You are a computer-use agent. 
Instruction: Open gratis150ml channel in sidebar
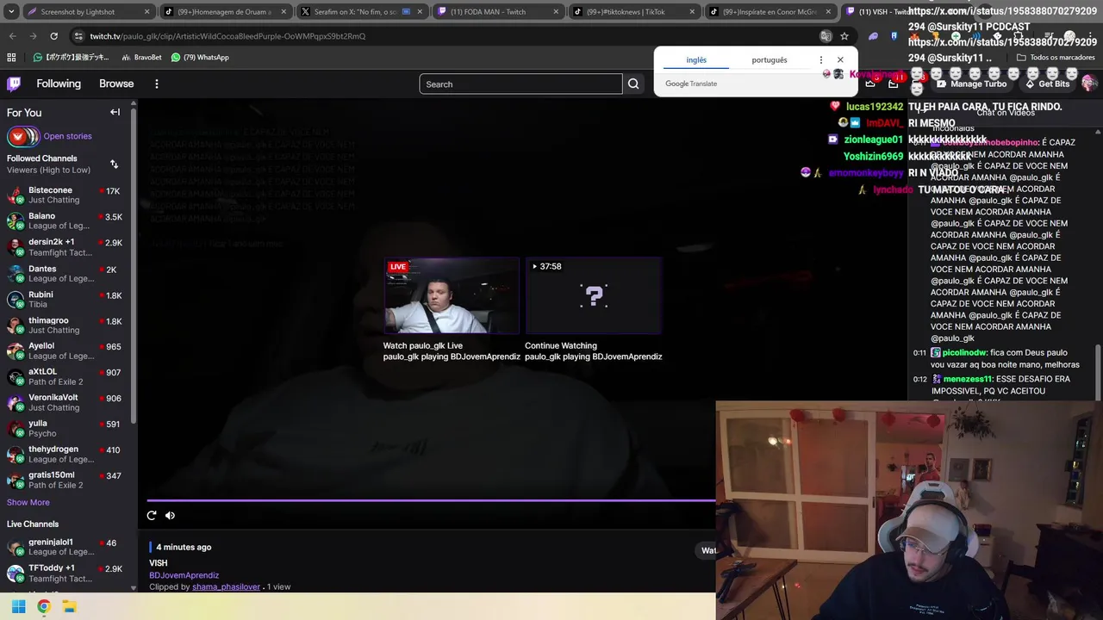tap(65, 480)
